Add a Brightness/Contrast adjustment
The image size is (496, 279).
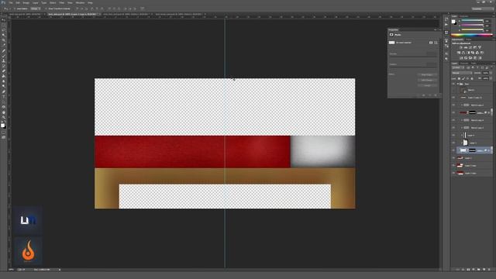(461, 47)
